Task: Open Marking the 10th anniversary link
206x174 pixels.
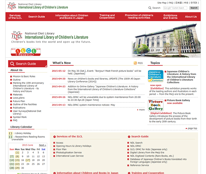Action: 29,87
